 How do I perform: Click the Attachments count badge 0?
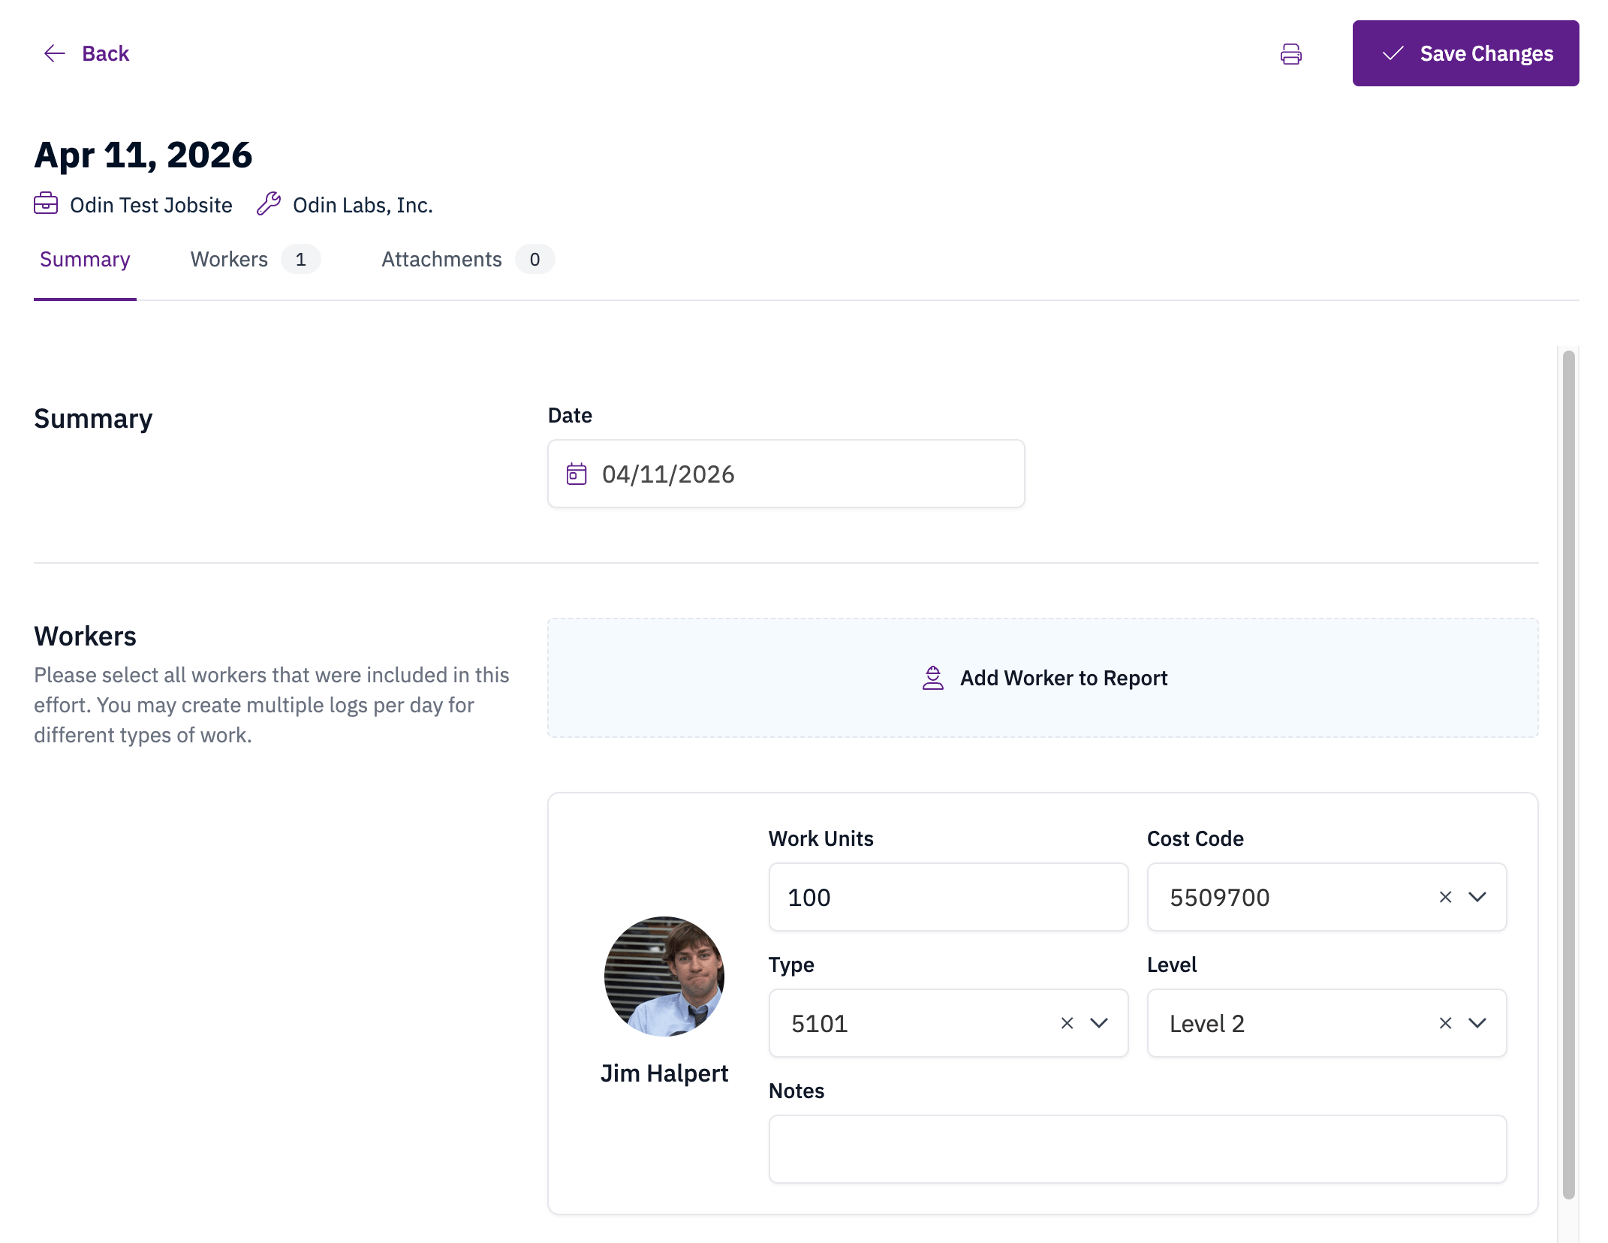pos(534,260)
